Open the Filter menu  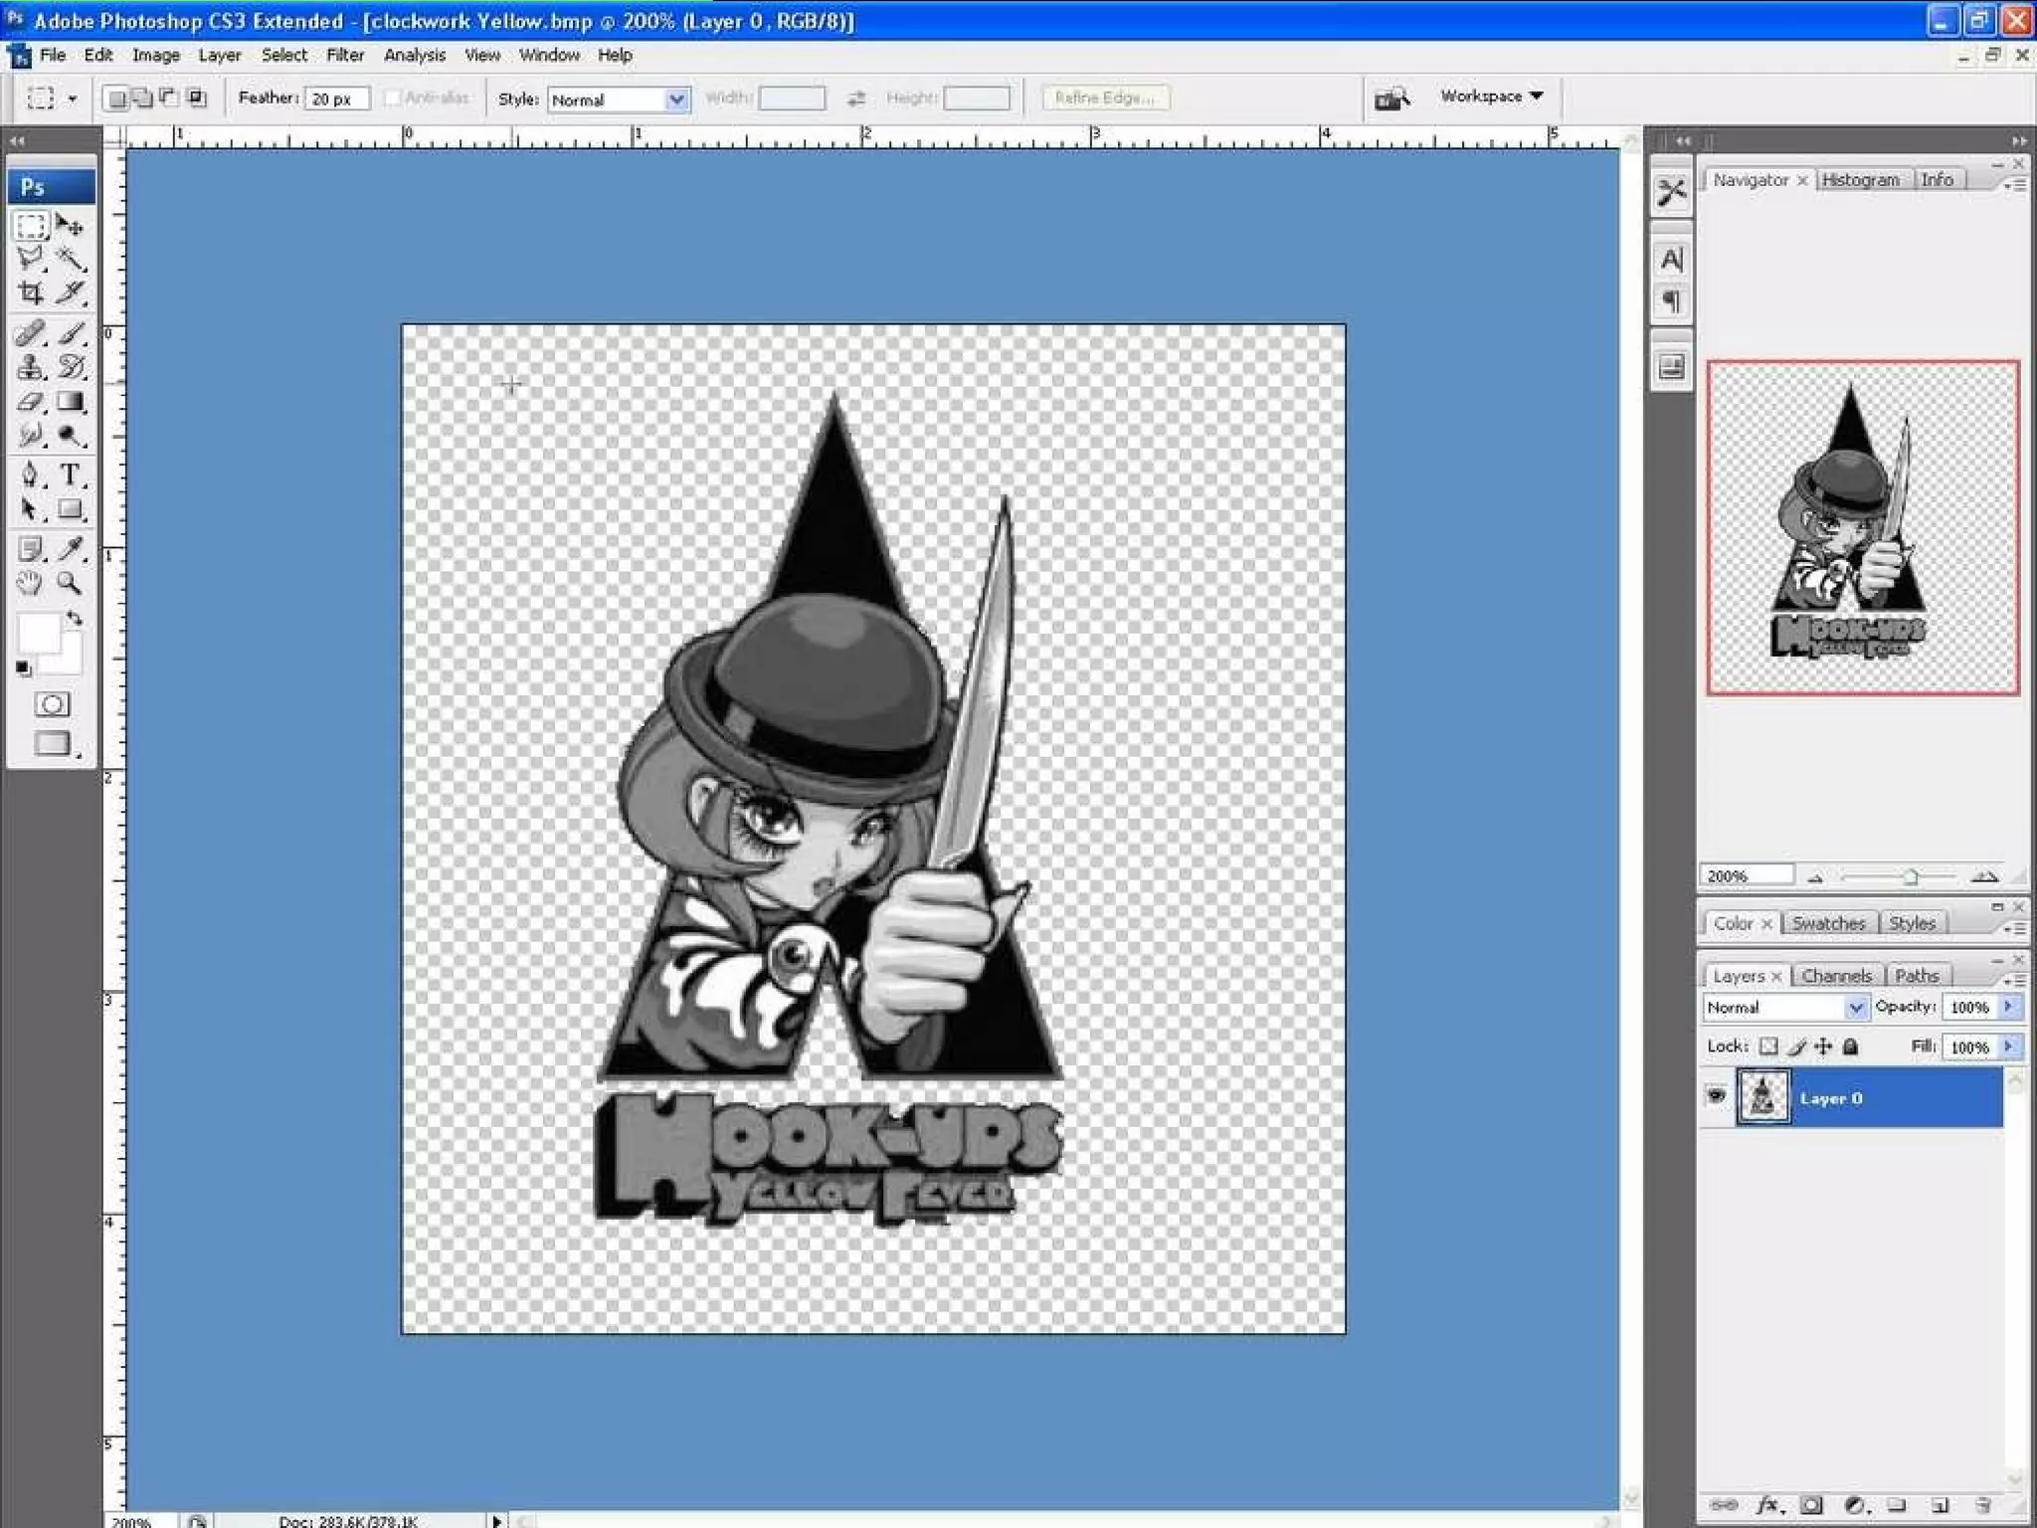[344, 56]
